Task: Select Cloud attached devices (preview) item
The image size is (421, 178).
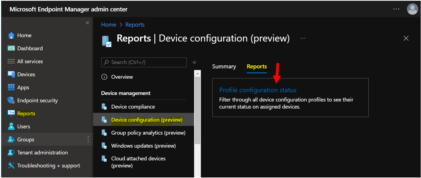Action: 143,162
